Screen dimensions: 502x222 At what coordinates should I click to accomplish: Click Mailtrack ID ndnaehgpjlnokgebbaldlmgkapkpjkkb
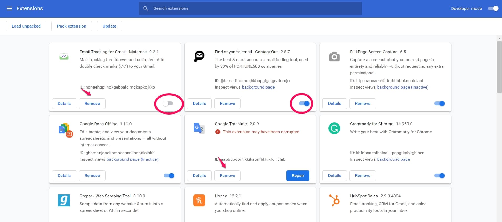[117, 87]
